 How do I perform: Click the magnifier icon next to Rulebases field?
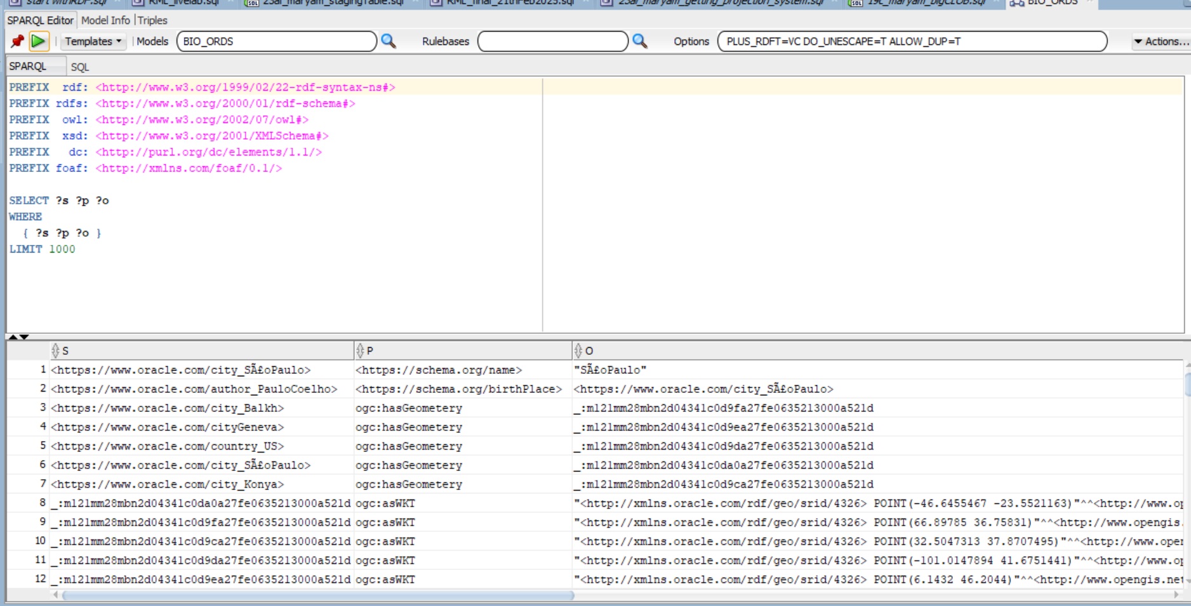pos(639,41)
